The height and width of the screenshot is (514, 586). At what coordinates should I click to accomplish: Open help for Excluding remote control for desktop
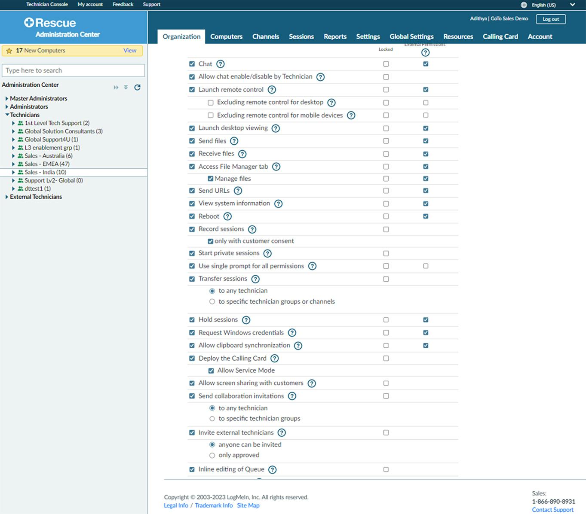click(x=331, y=103)
